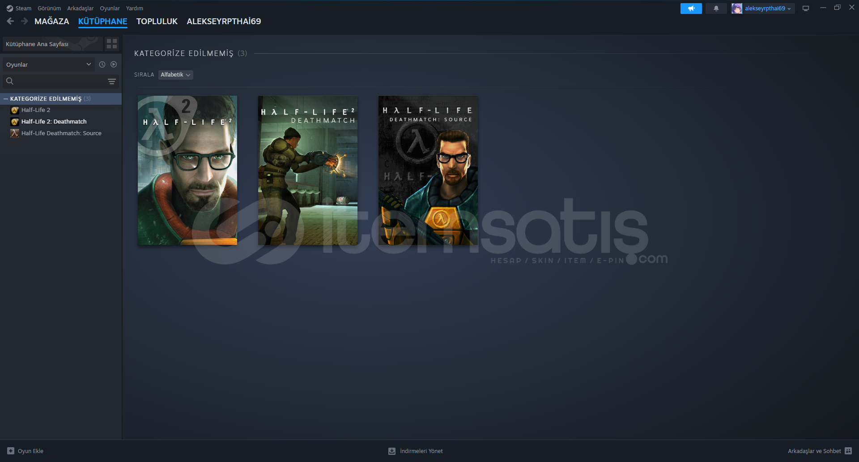Sort by recent activity clock icon
Image resolution: width=859 pixels, height=462 pixels.
pyautogui.click(x=102, y=64)
